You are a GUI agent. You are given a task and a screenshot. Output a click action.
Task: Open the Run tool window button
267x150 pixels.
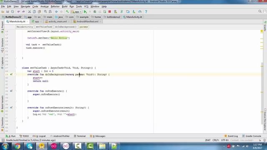tap(10, 136)
